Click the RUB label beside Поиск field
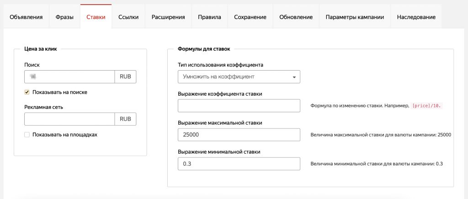 coord(125,77)
